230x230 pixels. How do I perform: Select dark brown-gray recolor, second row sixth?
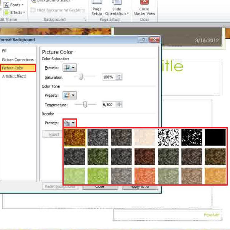point(192,157)
